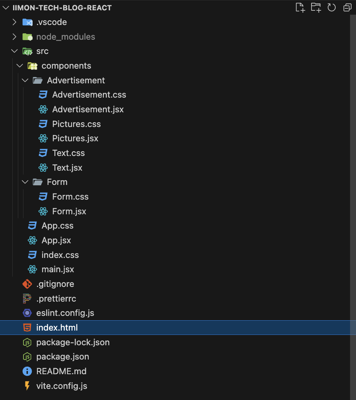Open the Advertisement.jsx file
356x400 pixels.
click(88, 110)
